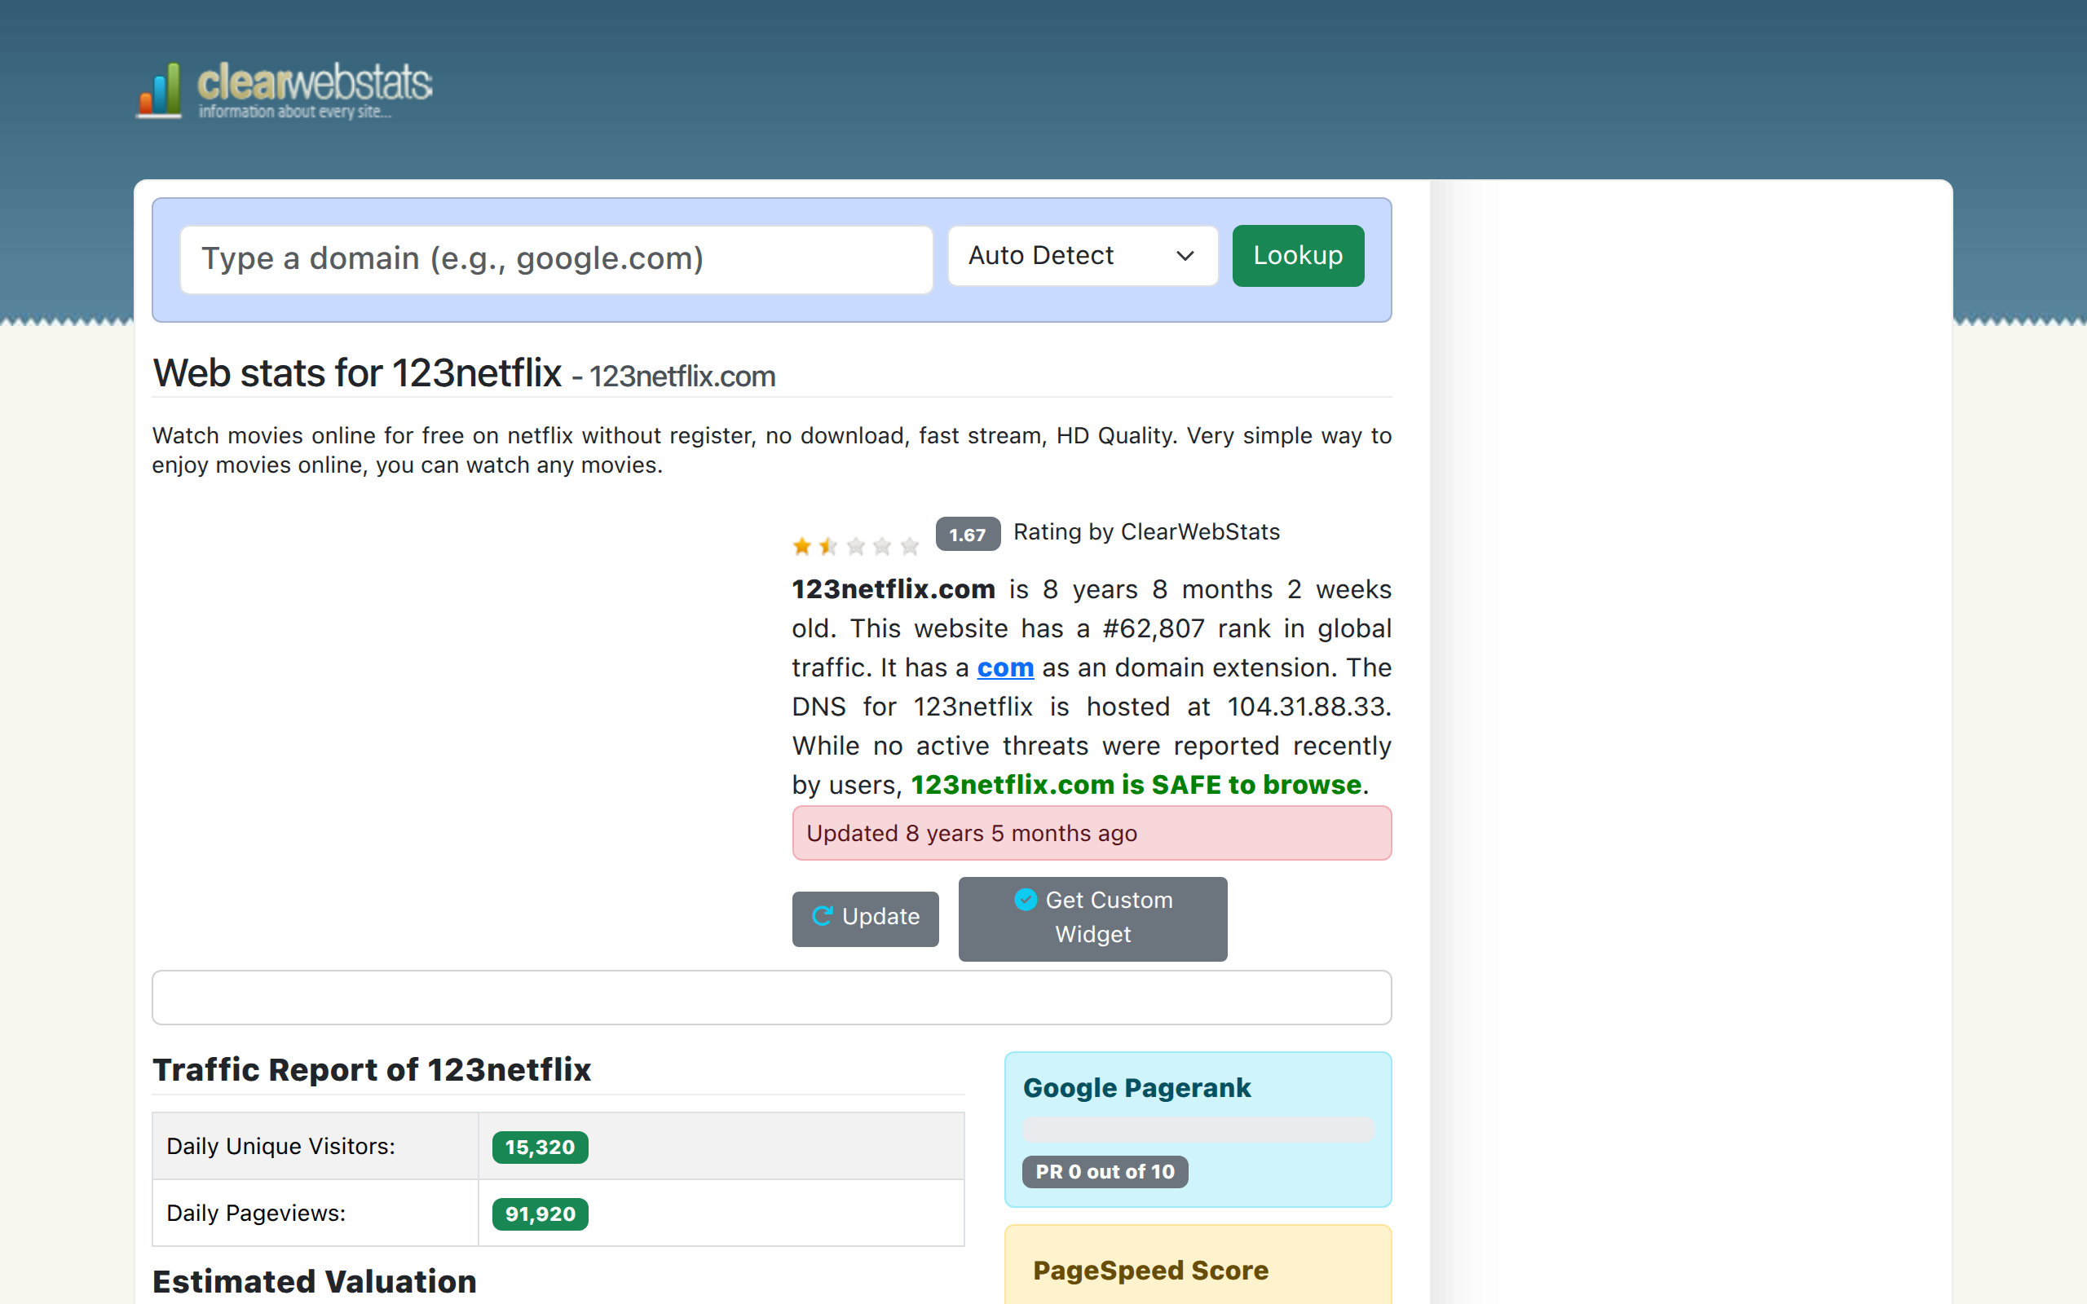Click the checkmark icon on Get Custom Widget
2087x1304 pixels.
pyautogui.click(x=1026, y=900)
